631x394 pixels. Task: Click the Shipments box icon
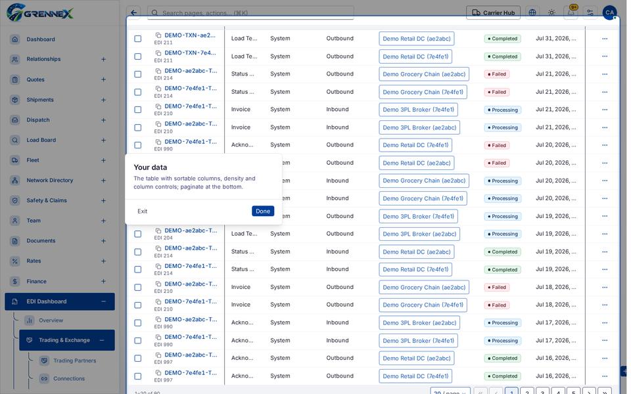click(x=15, y=100)
